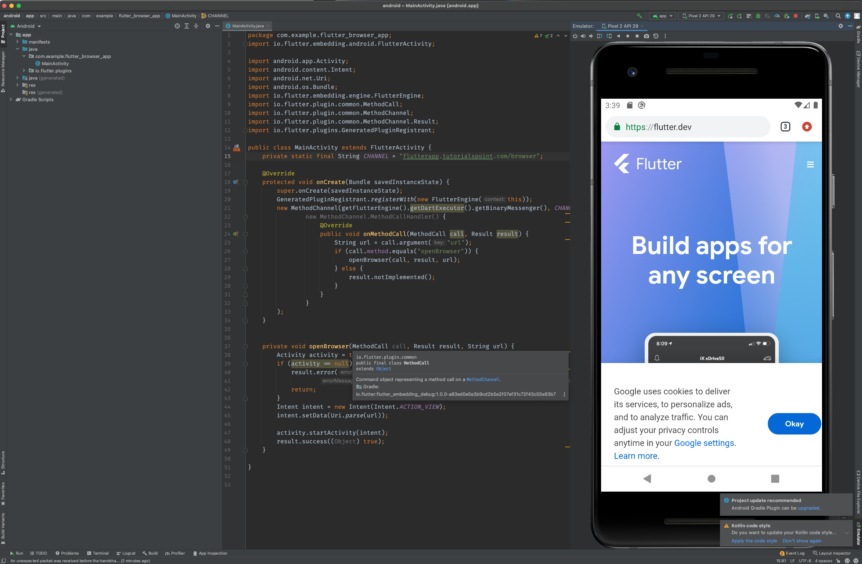Open the SDK Manager cube icon
This screenshot has width=862, height=564.
tap(826, 16)
